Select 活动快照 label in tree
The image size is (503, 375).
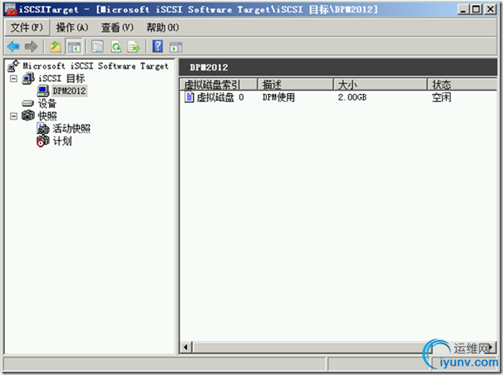(x=71, y=128)
